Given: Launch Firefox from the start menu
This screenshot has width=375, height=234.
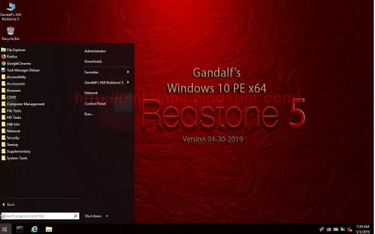Looking at the screenshot, I should (10, 57).
